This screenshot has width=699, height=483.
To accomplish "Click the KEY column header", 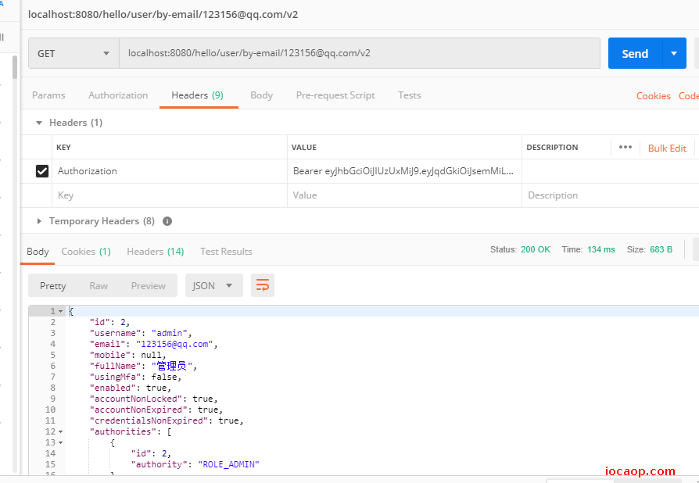I will (x=63, y=148).
